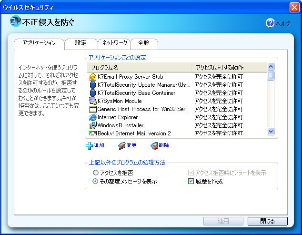Select Becky! Internet Mail version 2 name
This screenshot has width=302, height=235.
134,133
